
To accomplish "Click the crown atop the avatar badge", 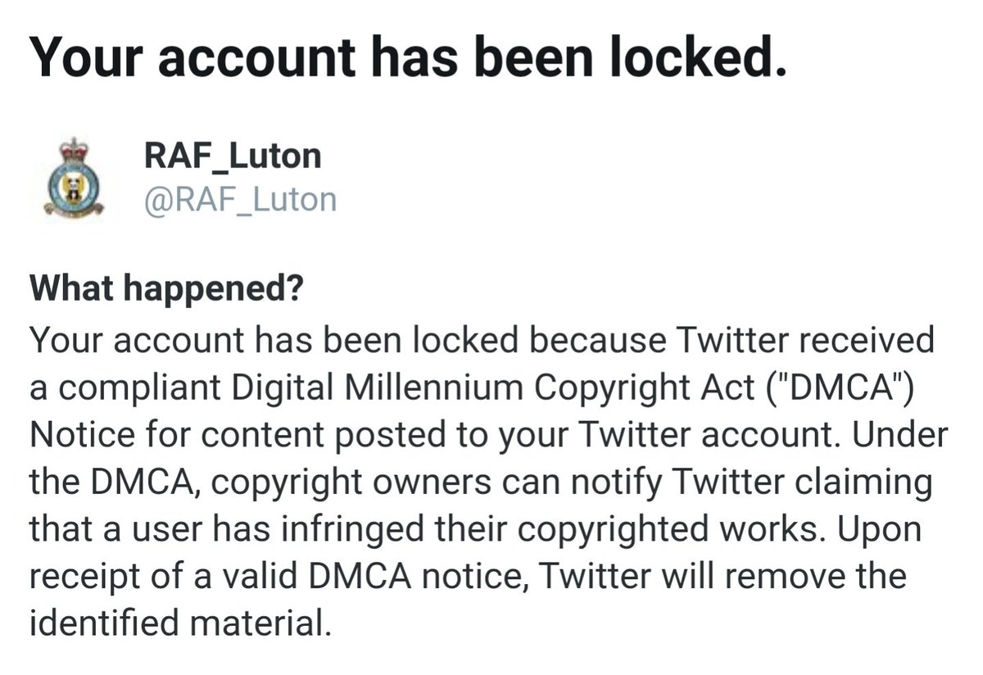I will (x=74, y=149).
